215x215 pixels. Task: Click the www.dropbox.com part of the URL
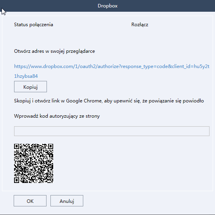(x=57, y=66)
